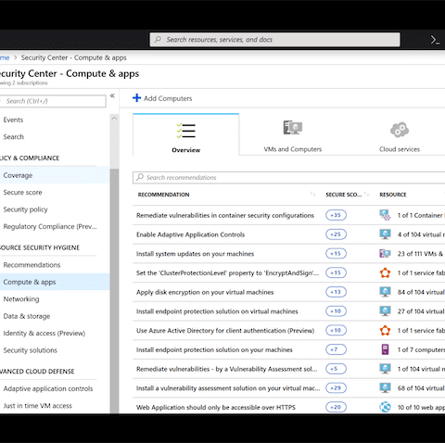Click the +20 secure score badge
The height and width of the screenshot is (443, 445).
pos(336,407)
